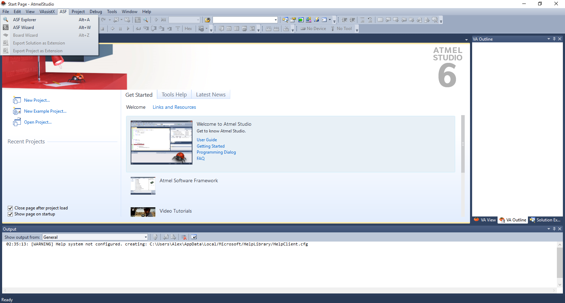Toggle Show page on startup checkbox
The height and width of the screenshot is (303, 565).
click(x=10, y=214)
